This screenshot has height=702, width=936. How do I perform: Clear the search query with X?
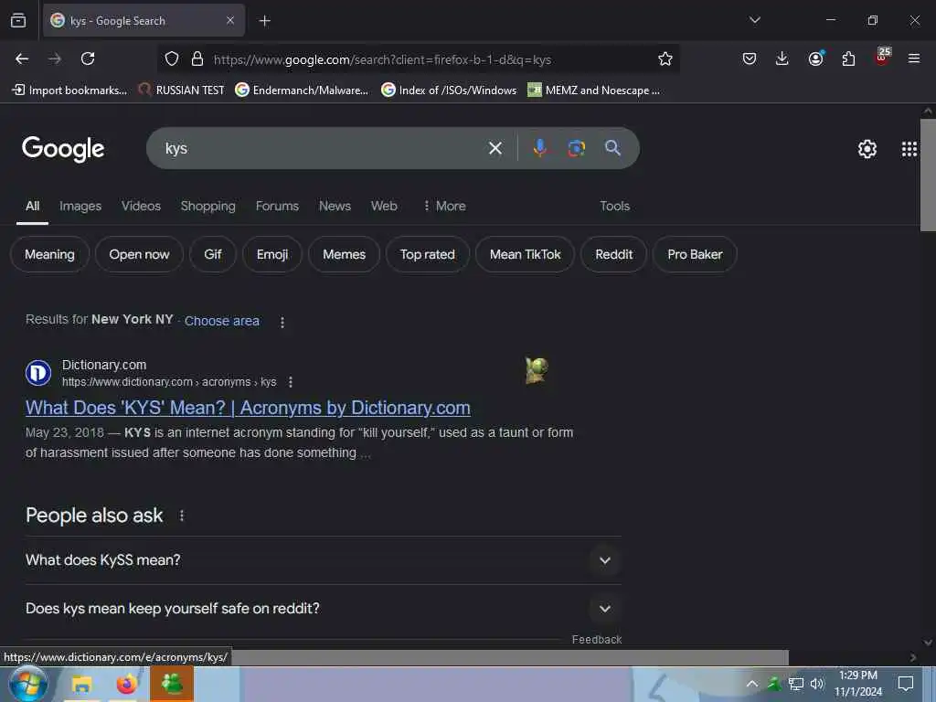tap(495, 148)
